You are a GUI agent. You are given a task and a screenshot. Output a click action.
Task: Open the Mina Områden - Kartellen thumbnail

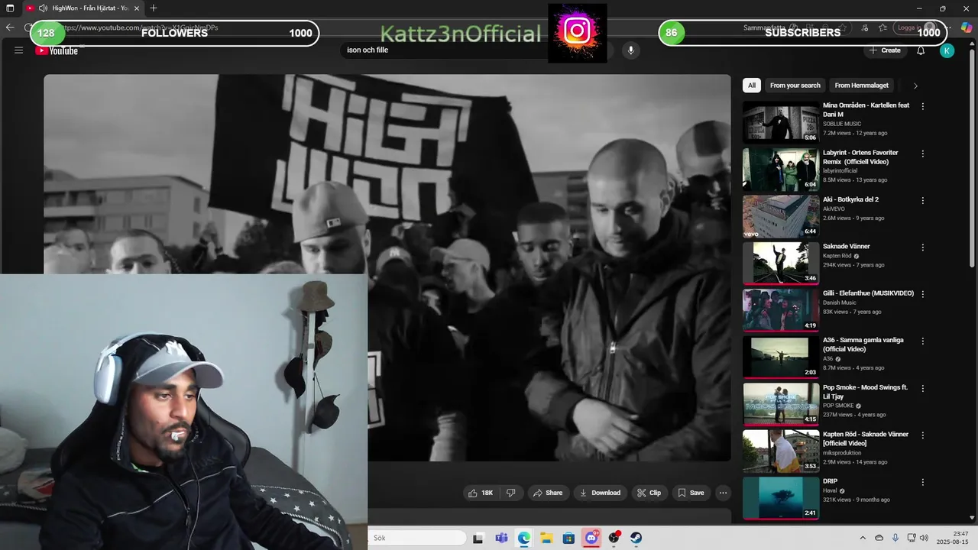click(781, 122)
